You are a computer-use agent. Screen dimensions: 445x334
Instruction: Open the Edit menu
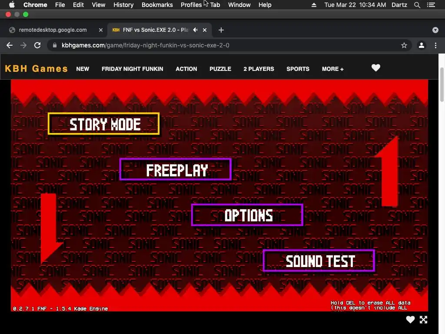(x=78, y=5)
